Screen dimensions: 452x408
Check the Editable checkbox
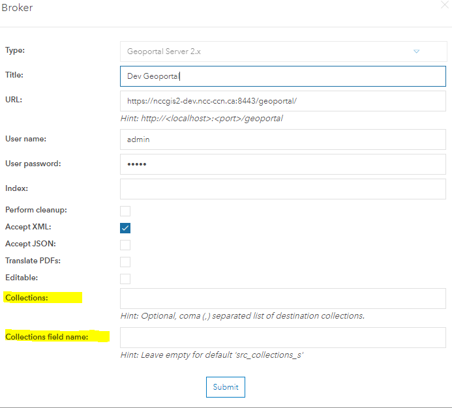coord(125,279)
